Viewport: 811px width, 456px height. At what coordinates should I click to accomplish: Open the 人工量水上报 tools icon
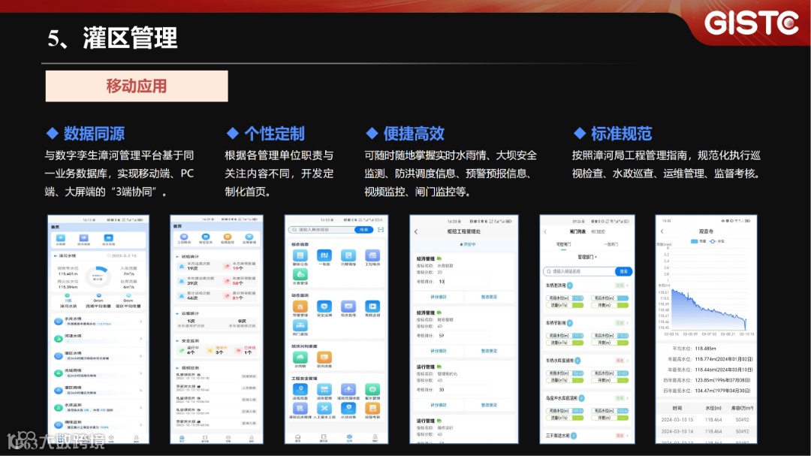pyautogui.click(x=324, y=409)
